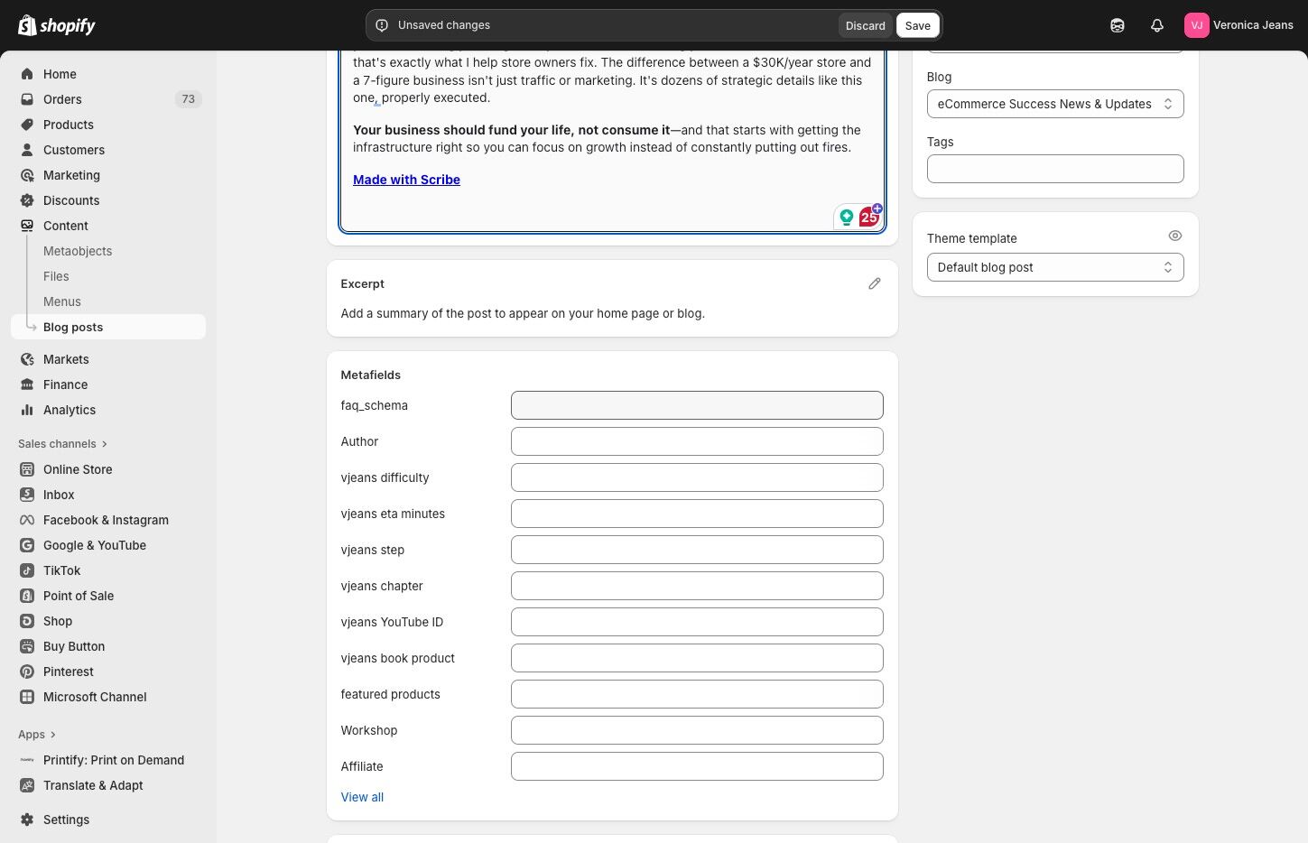Save the unsaved changes
Viewport: 1308px width, 843px height.
point(917,25)
